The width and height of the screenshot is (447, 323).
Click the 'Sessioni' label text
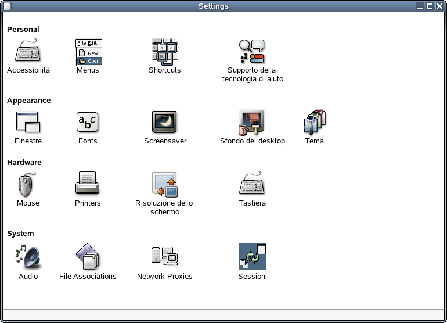click(x=253, y=276)
